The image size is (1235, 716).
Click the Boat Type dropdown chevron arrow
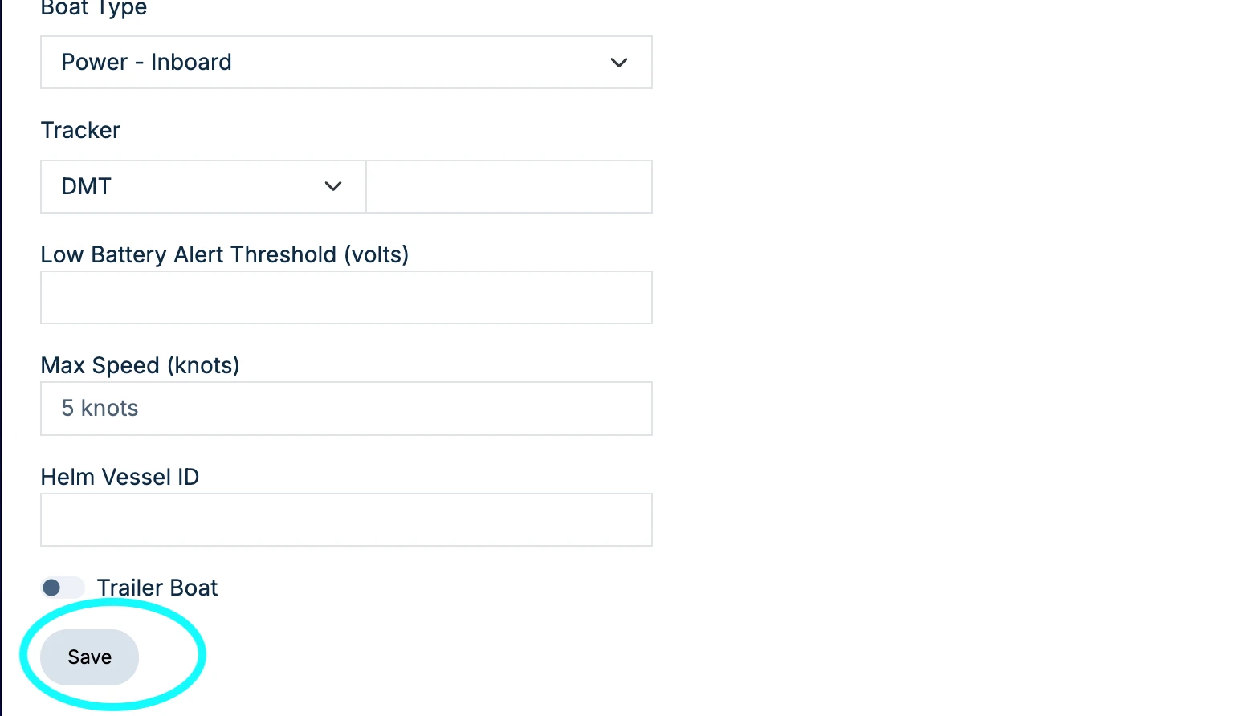(x=618, y=63)
